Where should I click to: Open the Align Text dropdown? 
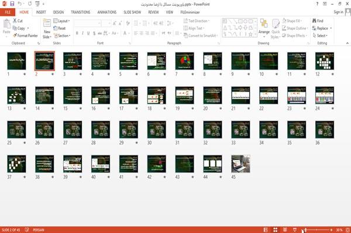point(194,28)
